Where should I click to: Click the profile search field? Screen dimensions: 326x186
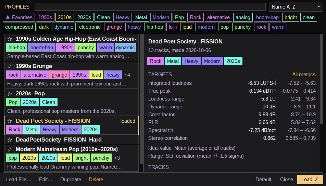click(150, 6)
